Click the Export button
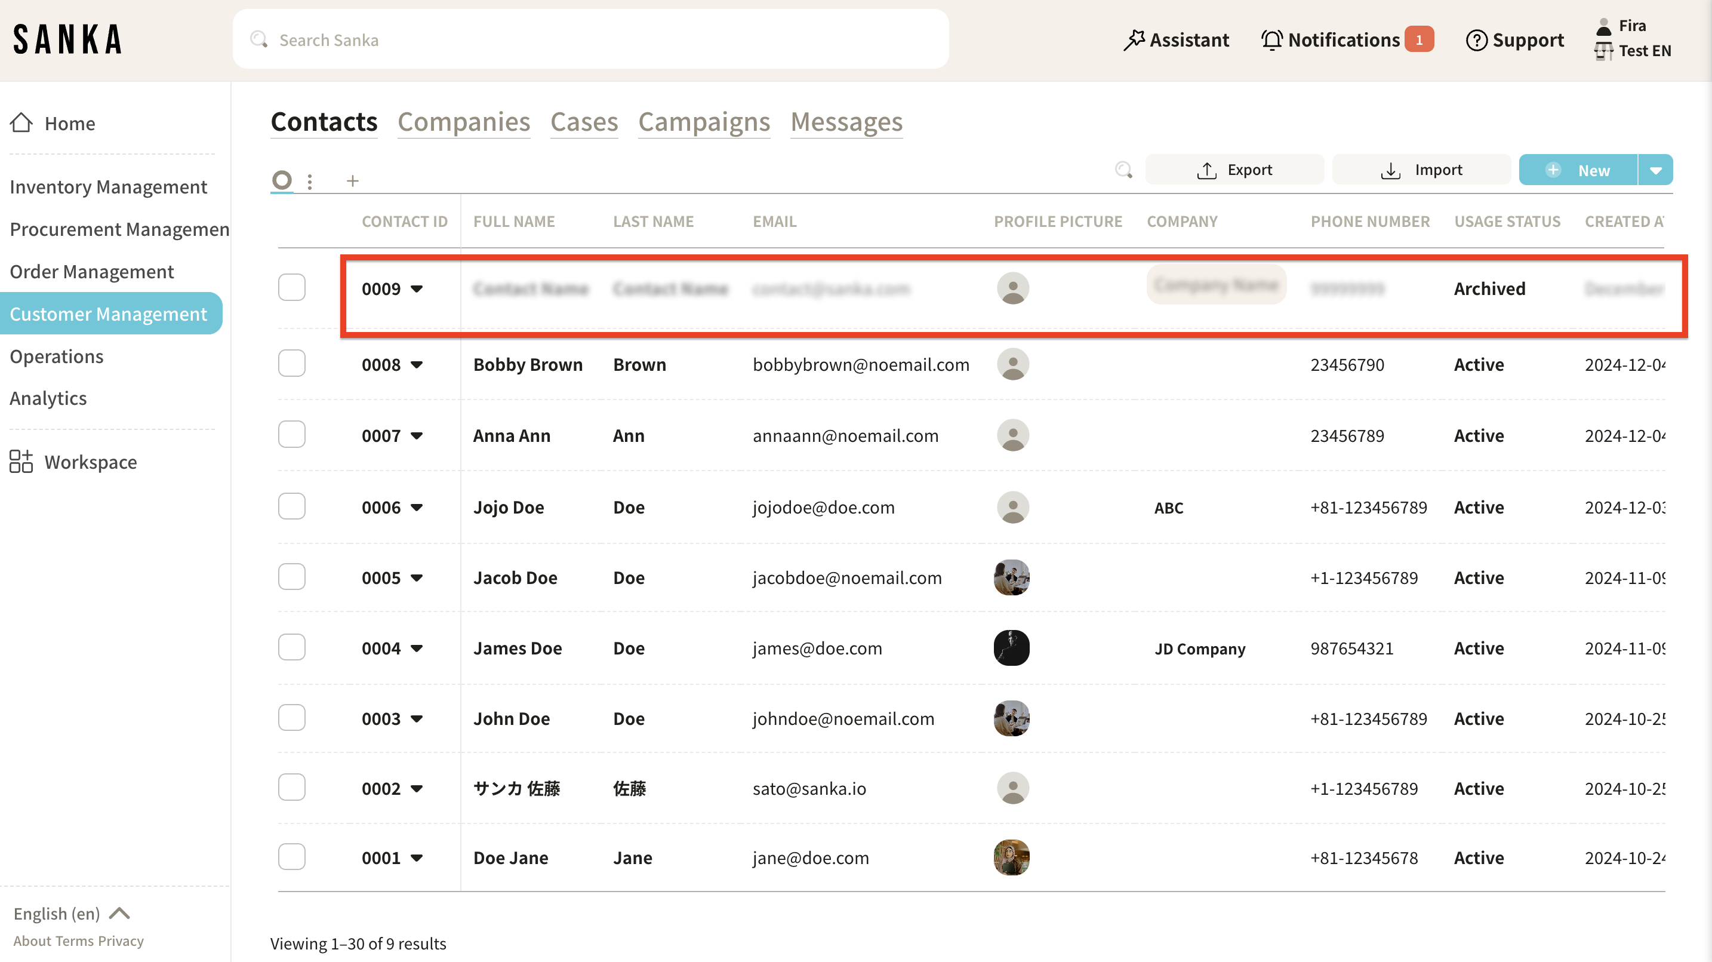1712x962 pixels. [x=1235, y=170]
